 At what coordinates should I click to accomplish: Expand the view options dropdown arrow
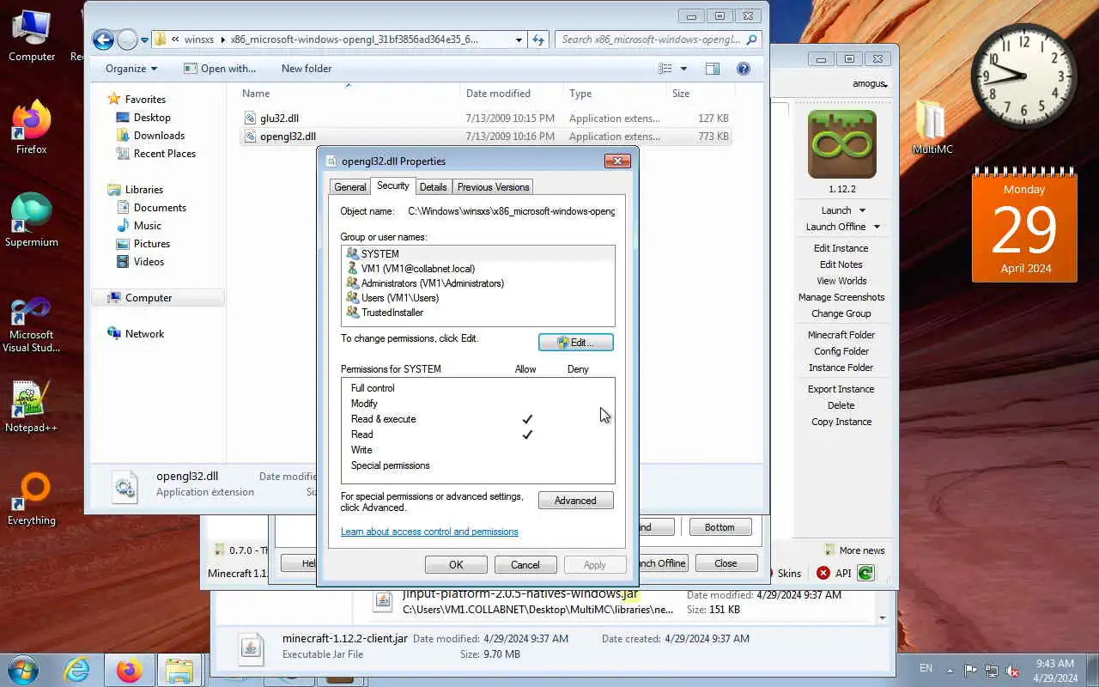pyautogui.click(x=683, y=69)
